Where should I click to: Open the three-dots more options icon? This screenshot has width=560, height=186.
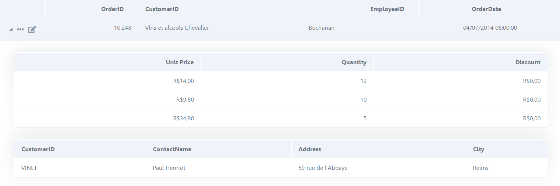point(20,29)
